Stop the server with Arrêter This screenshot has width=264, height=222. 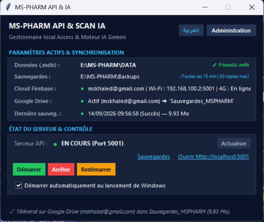[x=61, y=169]
